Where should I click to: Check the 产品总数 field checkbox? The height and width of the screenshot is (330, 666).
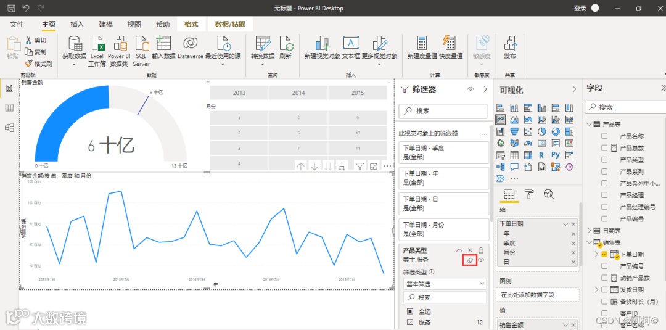(x=604, y=148)
